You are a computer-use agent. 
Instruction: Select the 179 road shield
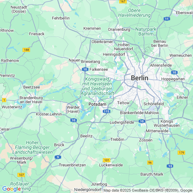pyautogui.click(x=181, y=153)
